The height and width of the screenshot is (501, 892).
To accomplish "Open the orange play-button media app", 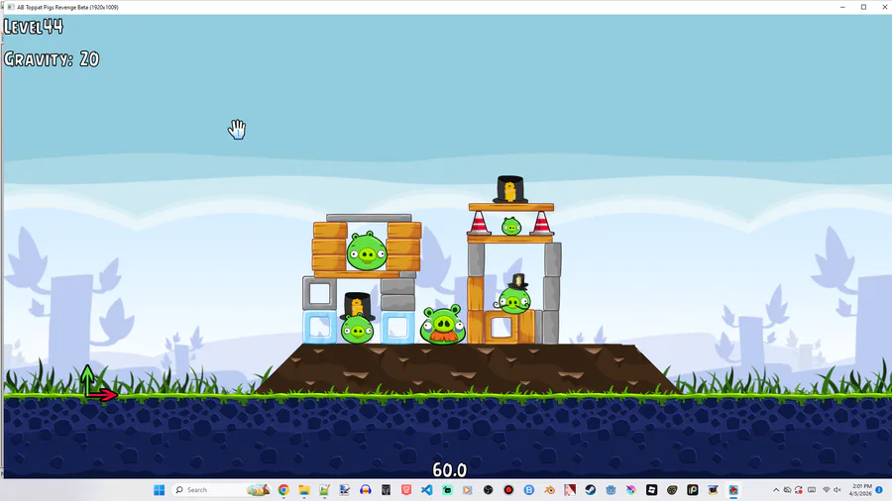I will point(468,490).
